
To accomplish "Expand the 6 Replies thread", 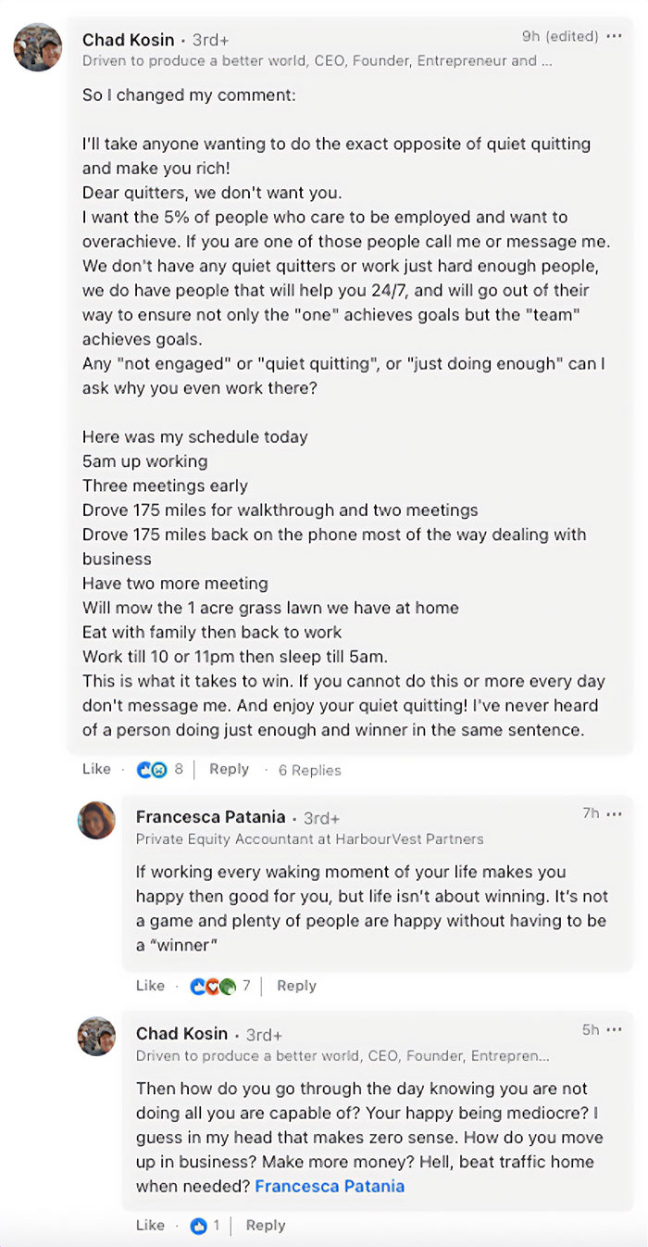I will tap(311, 770).
